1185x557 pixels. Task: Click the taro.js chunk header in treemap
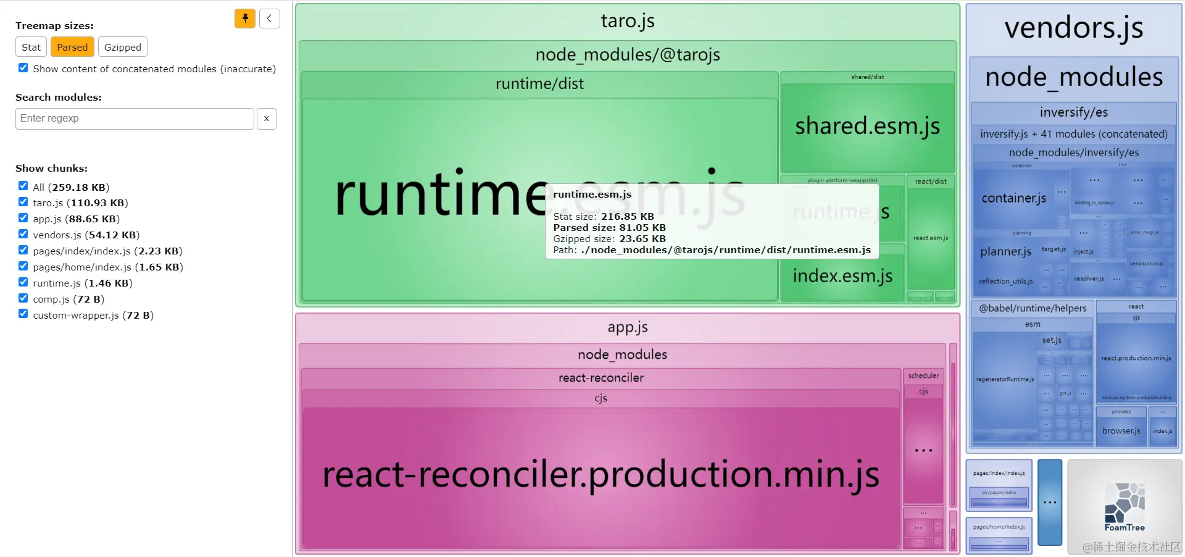[x=628, y=21]
